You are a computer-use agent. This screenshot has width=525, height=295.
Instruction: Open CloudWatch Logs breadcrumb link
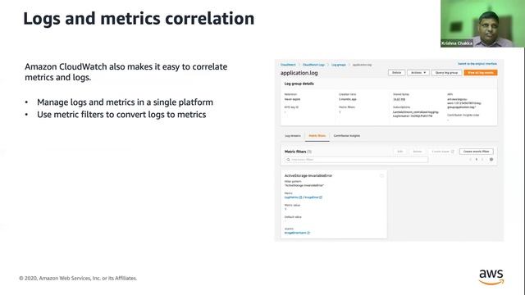click(313, 65)
